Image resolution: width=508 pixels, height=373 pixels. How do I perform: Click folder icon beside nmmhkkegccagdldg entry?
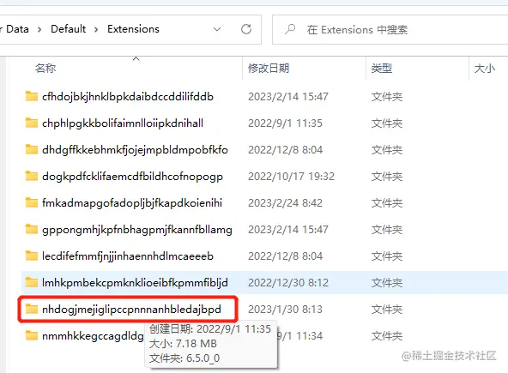[x=32, y=335]
